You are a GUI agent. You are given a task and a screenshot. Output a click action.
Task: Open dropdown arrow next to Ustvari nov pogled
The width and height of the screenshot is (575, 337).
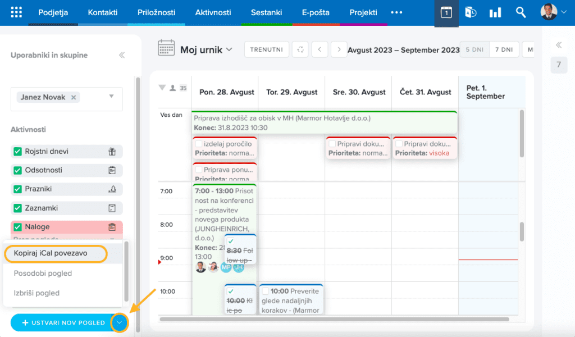pyautogui.click(x=119, y=323)
